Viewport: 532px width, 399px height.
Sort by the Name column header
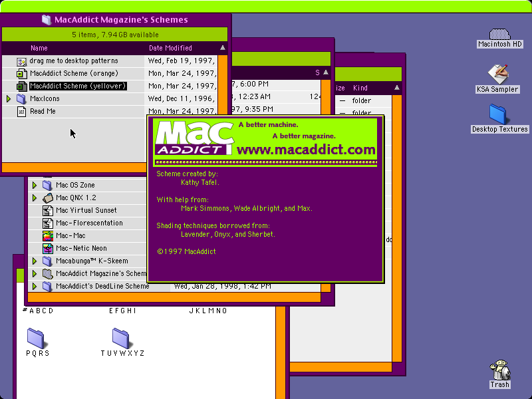(39, 48)
